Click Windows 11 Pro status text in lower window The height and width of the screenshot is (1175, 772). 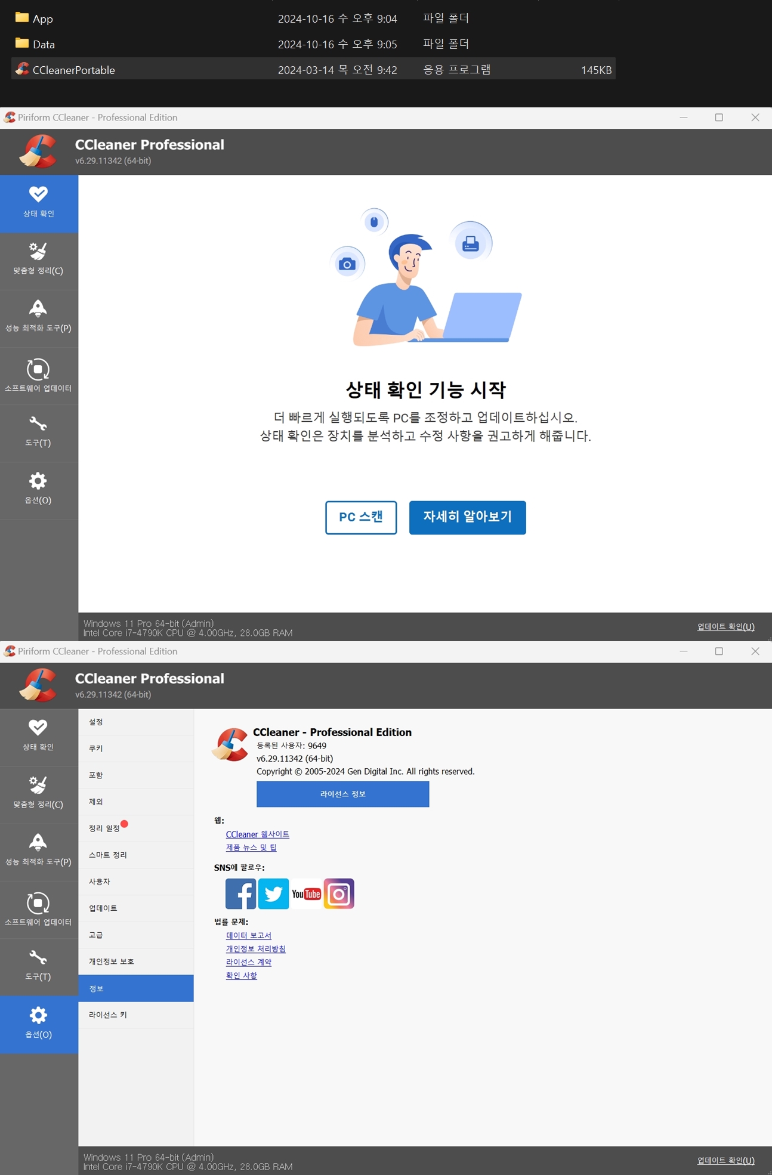148,1157
